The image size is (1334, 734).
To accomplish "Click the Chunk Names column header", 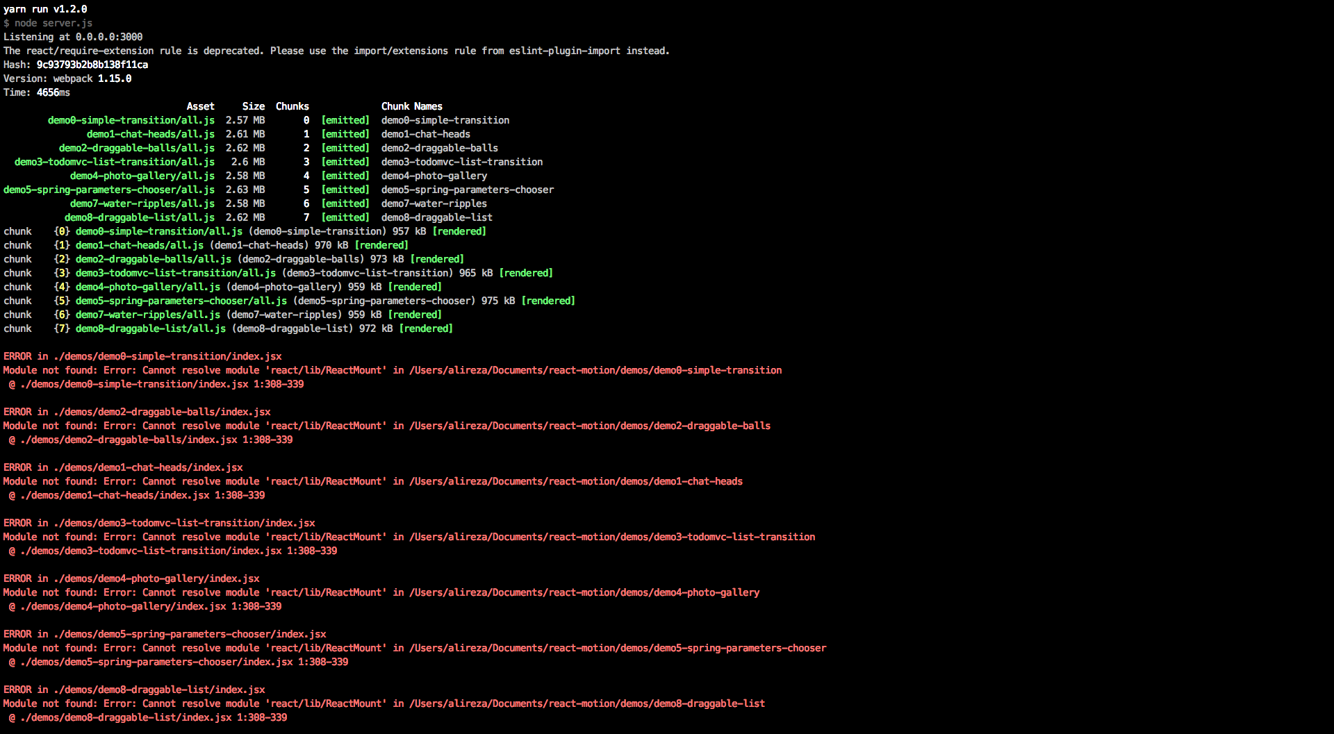I will click(x=411, y=106).
